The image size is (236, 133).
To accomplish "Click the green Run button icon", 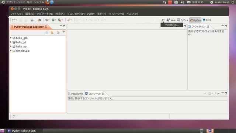I will (53, 20).
